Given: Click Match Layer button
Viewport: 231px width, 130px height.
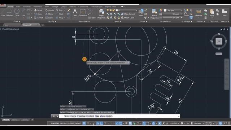Looking at the screenshot, I should tap(127, 18).
